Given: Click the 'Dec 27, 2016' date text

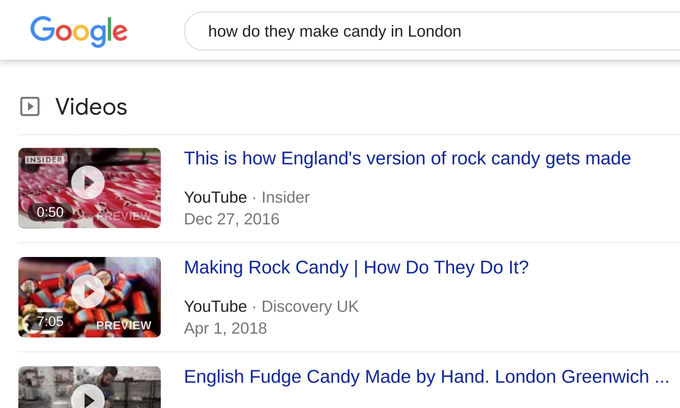Looking at the screenshot, I should 232,218.
